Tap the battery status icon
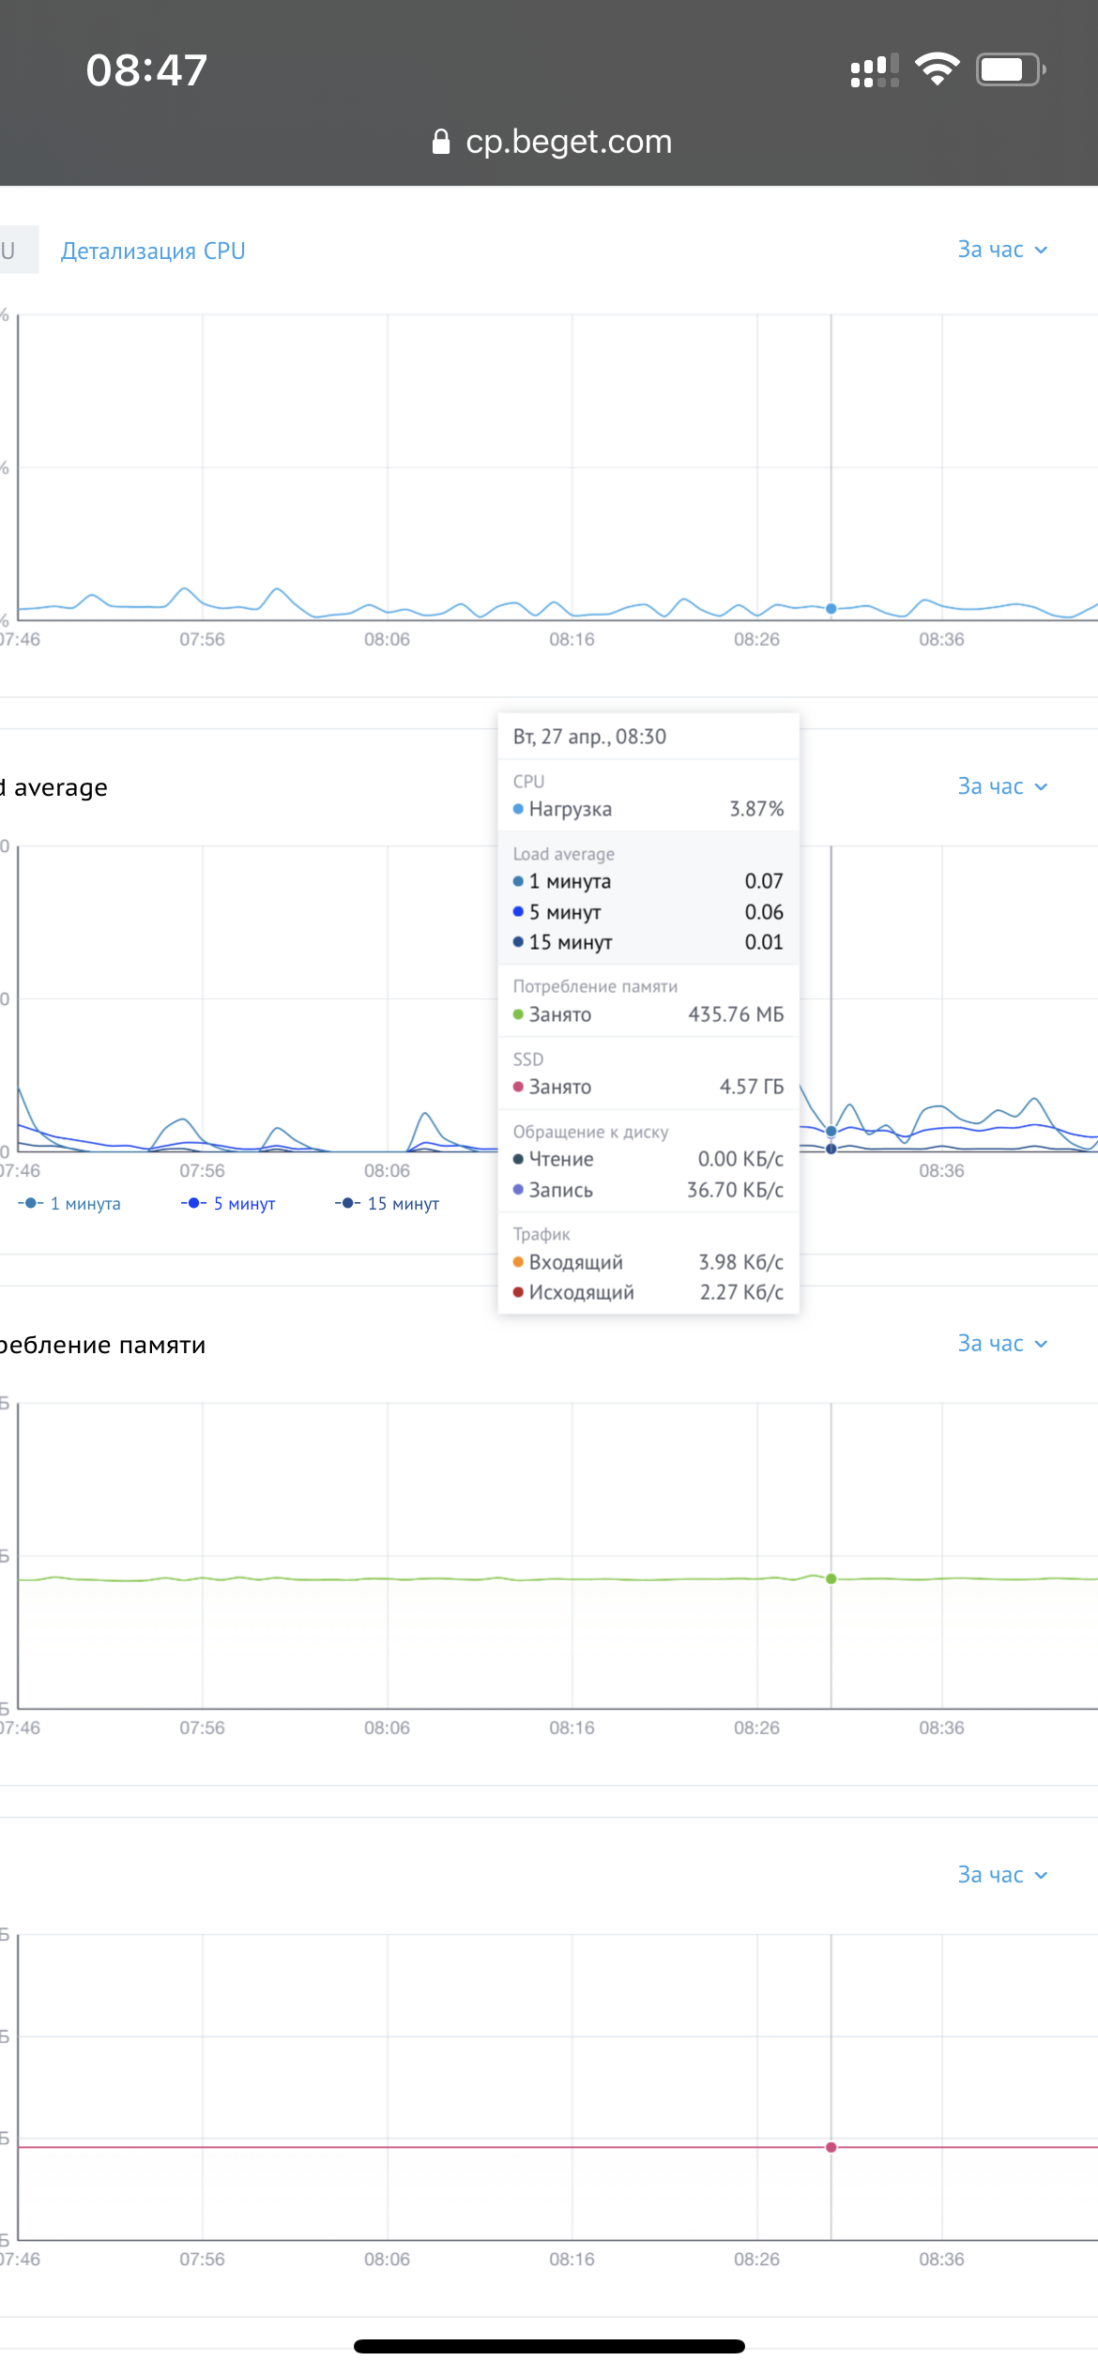Image resolution: width=1098 pixels, height=2376 pixels. [1011, 69]
